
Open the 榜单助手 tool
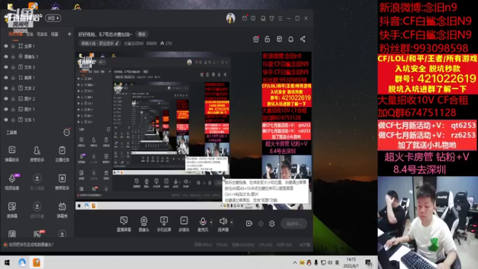pos(62,182)
